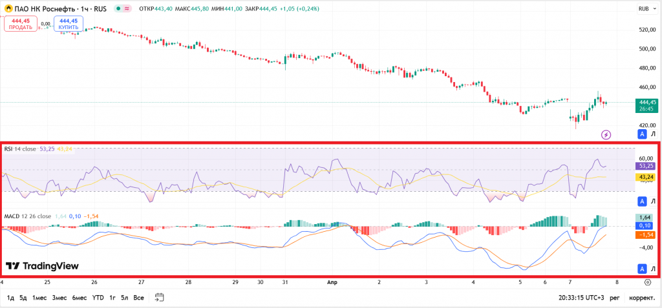
Task: Click the Апр label on time axis
Action: tap(332, 282)
